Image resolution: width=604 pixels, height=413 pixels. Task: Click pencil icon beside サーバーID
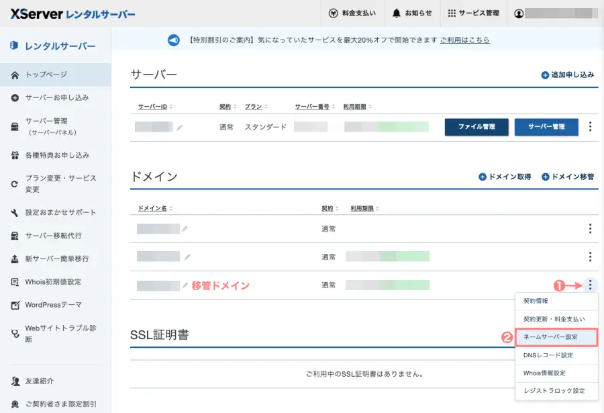180,127
